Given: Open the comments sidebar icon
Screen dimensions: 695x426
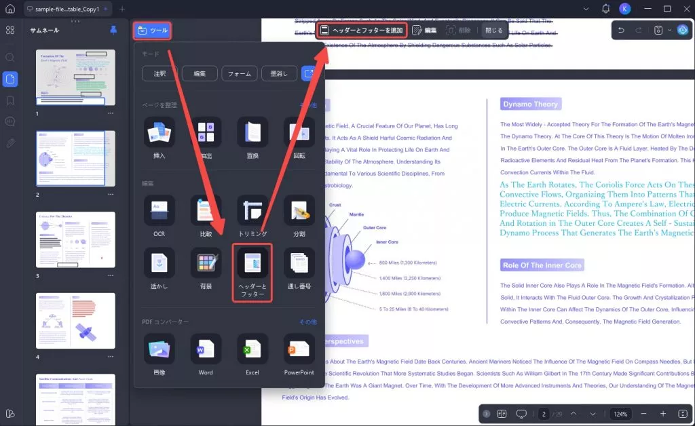Looking at the screenshot, I should click(10, 121).
